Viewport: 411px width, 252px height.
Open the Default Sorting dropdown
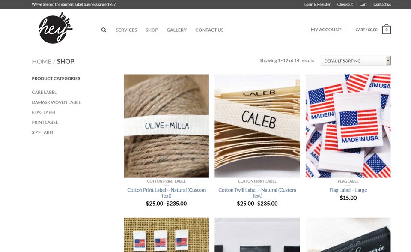coord(355,60)
